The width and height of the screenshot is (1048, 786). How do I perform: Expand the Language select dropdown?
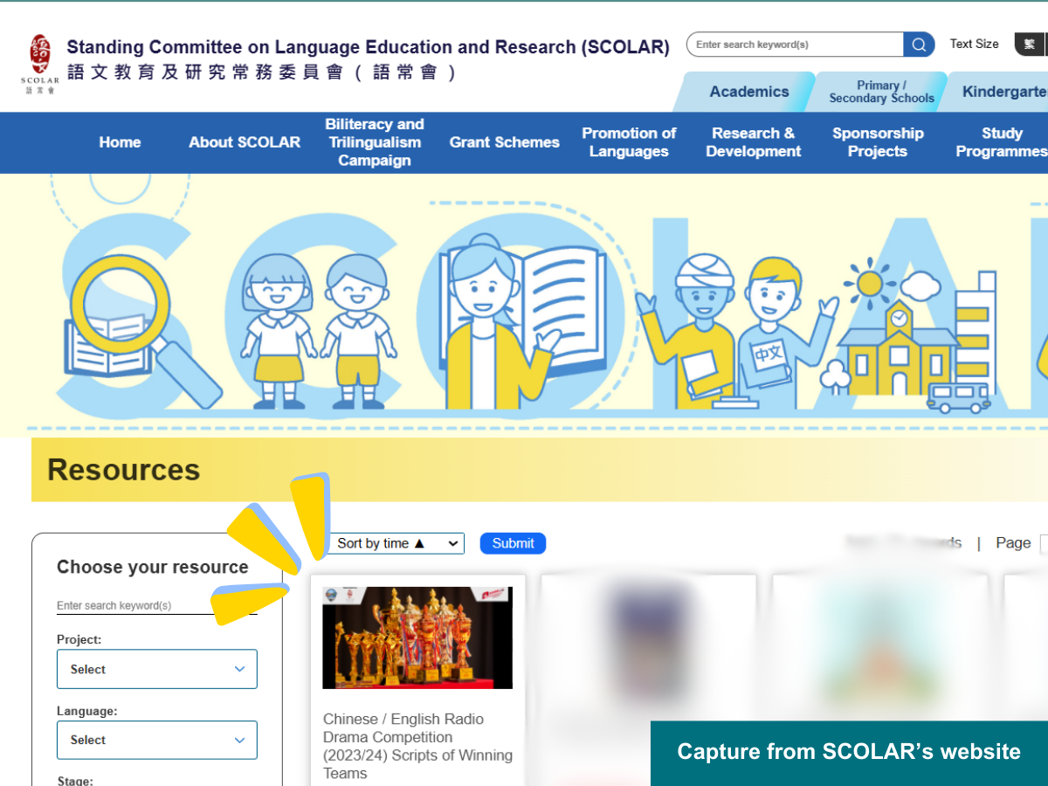click(x=157, y=740)
